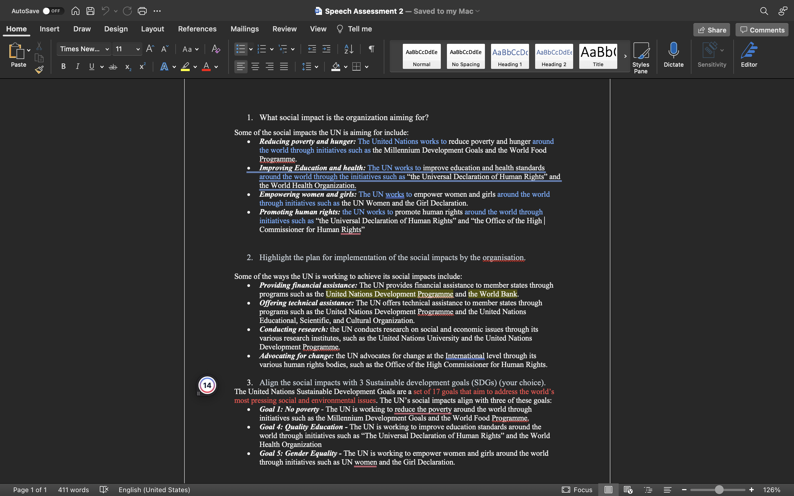
Task: Select the Dictate tool
Action: pos(673,56)
